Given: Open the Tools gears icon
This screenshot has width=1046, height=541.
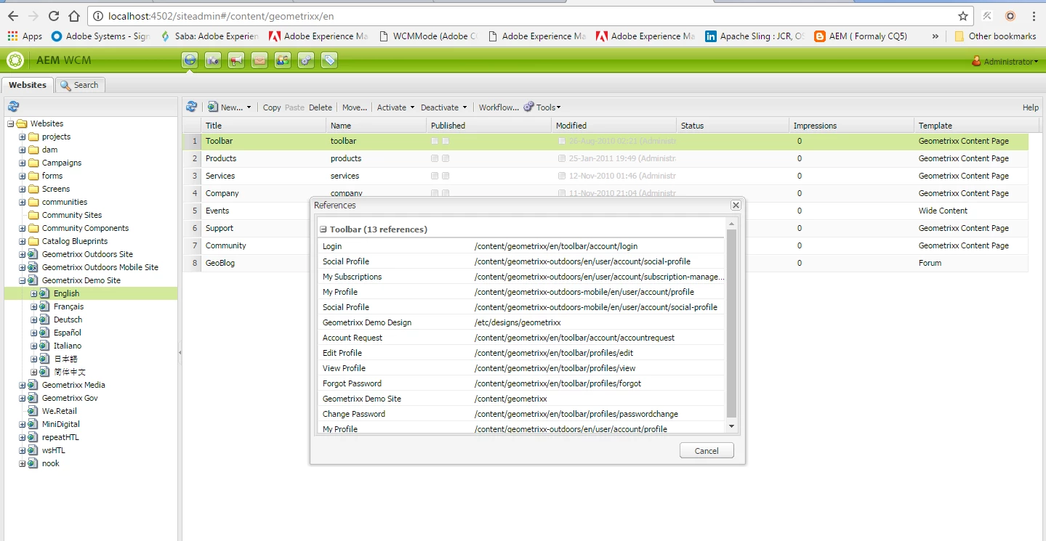Looking at the screenshot, I should pyautogui.click(x=306, y=60).
